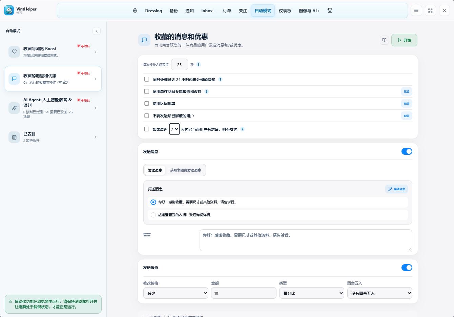Switch to the 仪表板 tab
Image resolution: width=454 pixels, height=317 pixels.
tap(285, 11)
